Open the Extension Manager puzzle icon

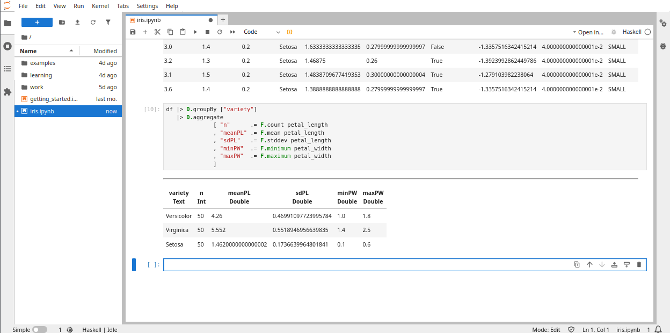[7, 92]
